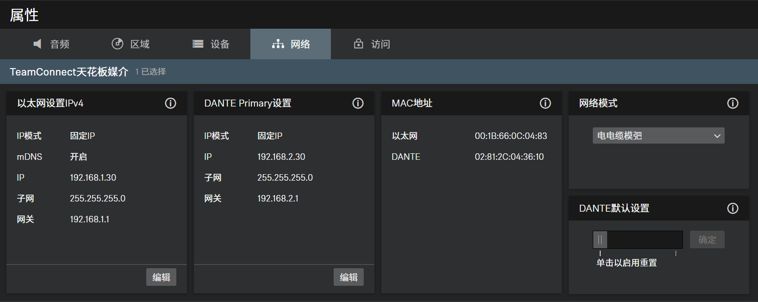Slide the DANTE reset switch handle
This screenshot has height=302, width=758.
coord(600,240)
